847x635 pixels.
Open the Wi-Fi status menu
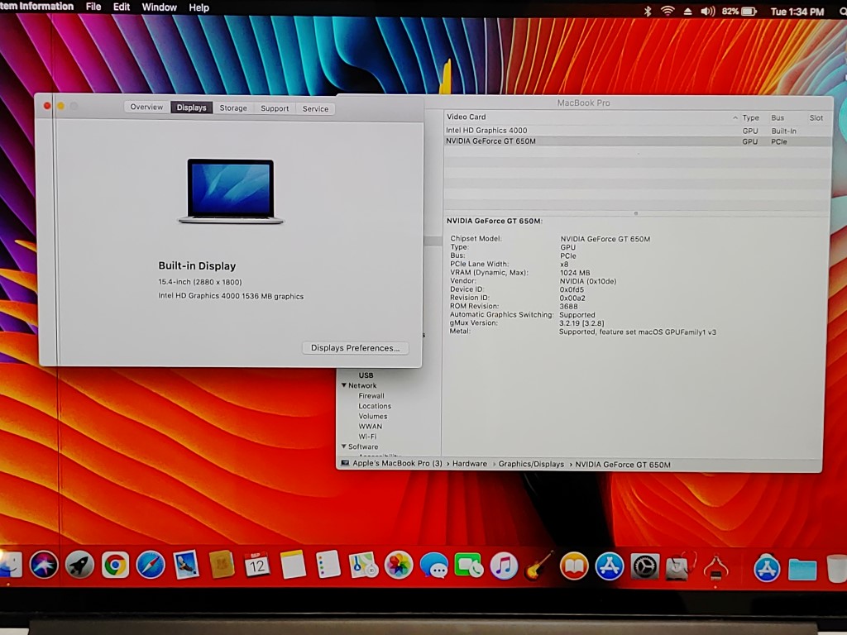668,11
